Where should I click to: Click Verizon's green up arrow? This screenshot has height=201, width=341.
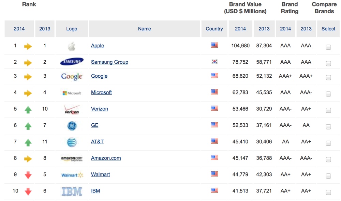(28, 110)
